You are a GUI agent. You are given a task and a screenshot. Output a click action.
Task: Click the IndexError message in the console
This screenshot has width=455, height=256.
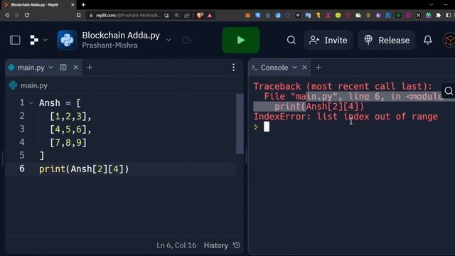click(346, 117)
